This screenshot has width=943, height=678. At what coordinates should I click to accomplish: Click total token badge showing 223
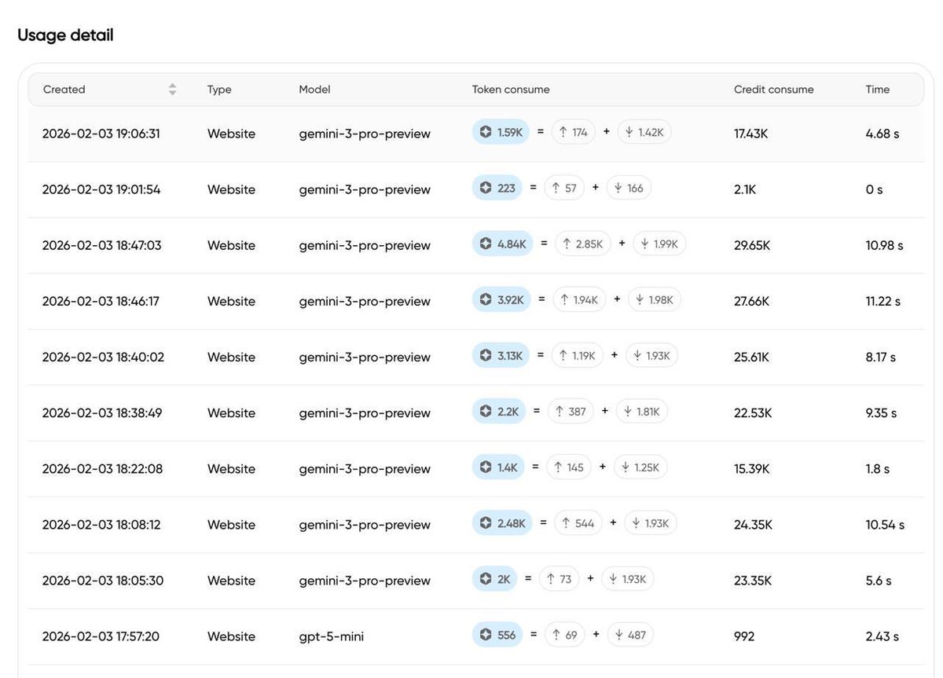pos(497,188)
